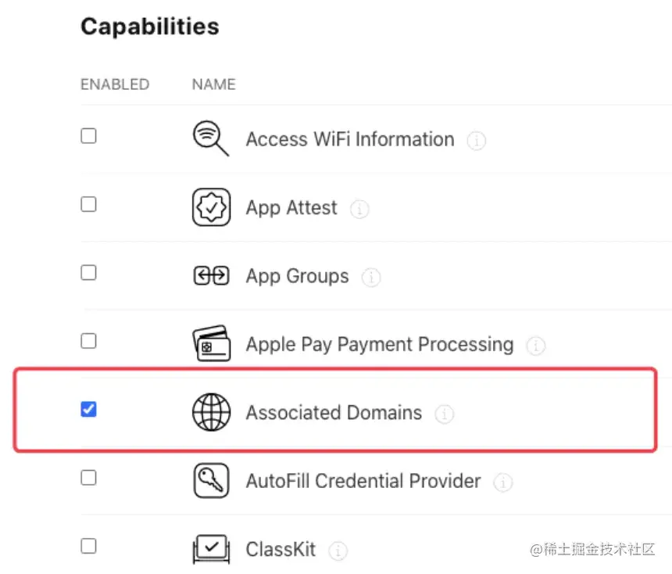Viewport: 672px width, 574px height.
Task: Click the AutoFill Credential Provider key icon
Action: 211,480
